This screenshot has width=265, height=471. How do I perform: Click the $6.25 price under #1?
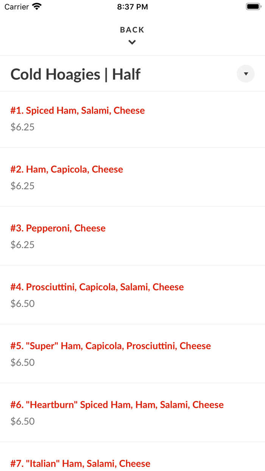coord(22,127)
